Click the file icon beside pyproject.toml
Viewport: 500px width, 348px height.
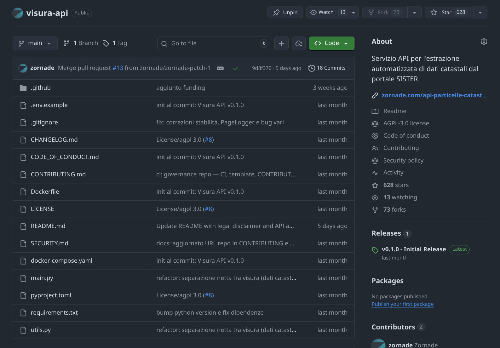23,295
